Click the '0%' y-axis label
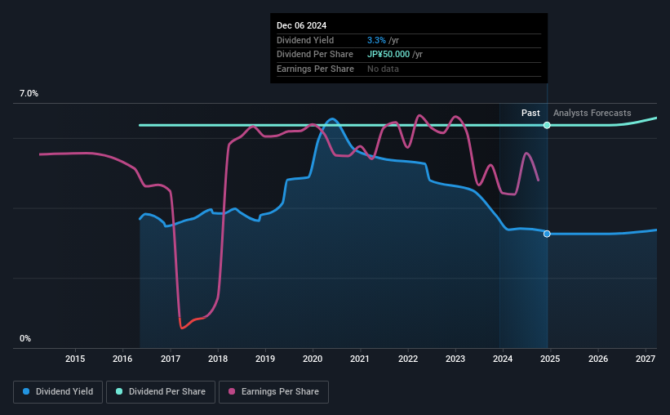670x415 pixels. [25, 338]
